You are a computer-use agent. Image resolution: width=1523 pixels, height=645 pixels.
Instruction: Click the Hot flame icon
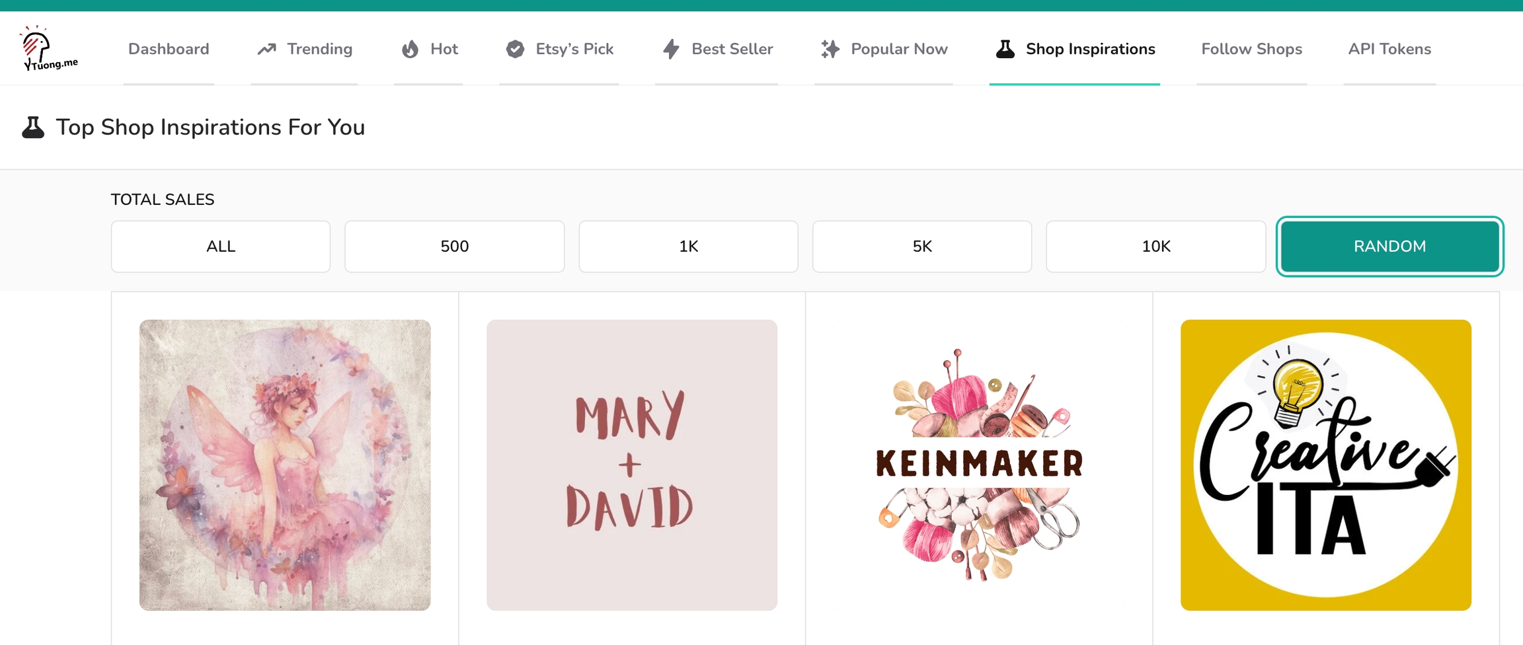pyautogui.click(x=410, y=50)
